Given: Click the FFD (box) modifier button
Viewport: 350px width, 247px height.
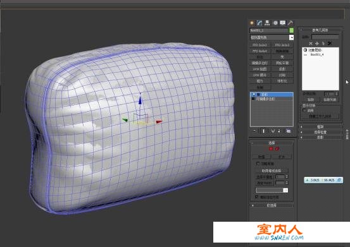Looking at the screenshot, I should [x=259, y=51].
